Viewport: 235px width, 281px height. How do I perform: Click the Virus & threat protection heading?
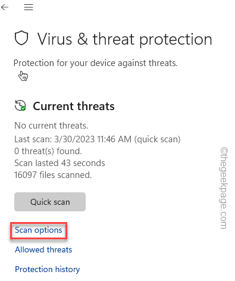tap(125, 39)
